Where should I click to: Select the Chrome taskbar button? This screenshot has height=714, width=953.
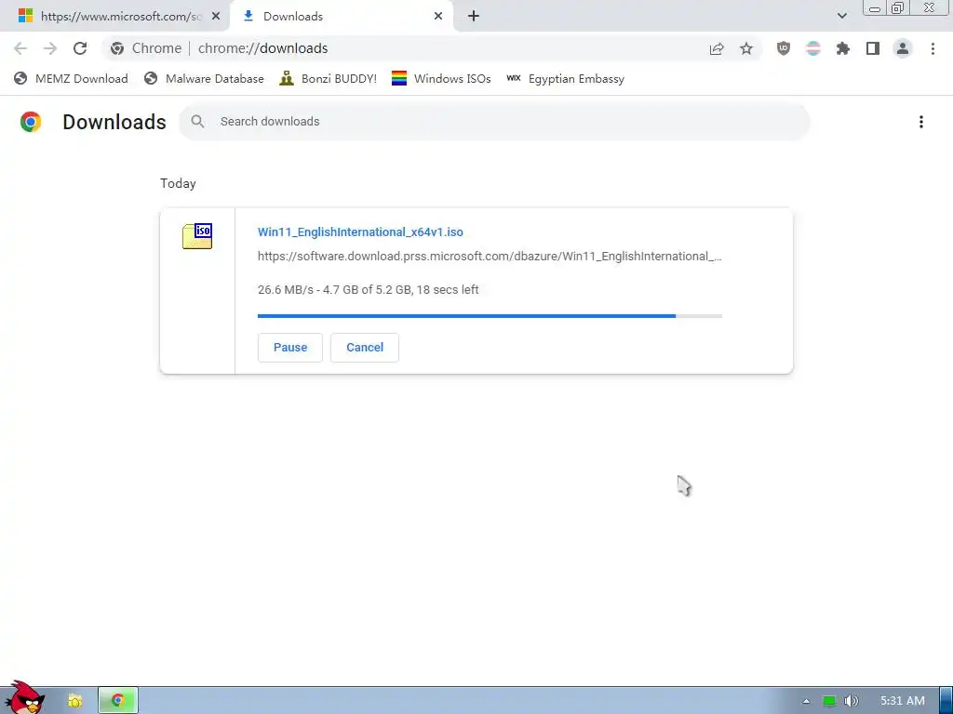click(x=118, y=701)
